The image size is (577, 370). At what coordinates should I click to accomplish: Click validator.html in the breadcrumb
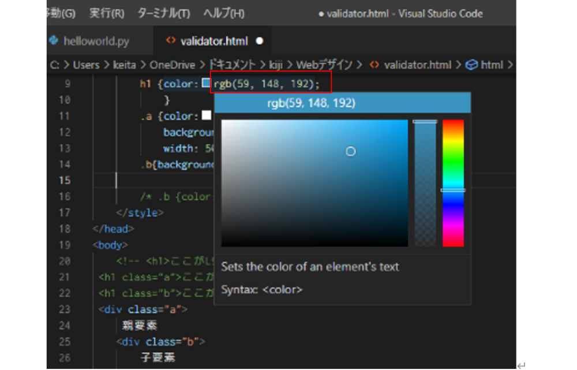coord(417,65)
